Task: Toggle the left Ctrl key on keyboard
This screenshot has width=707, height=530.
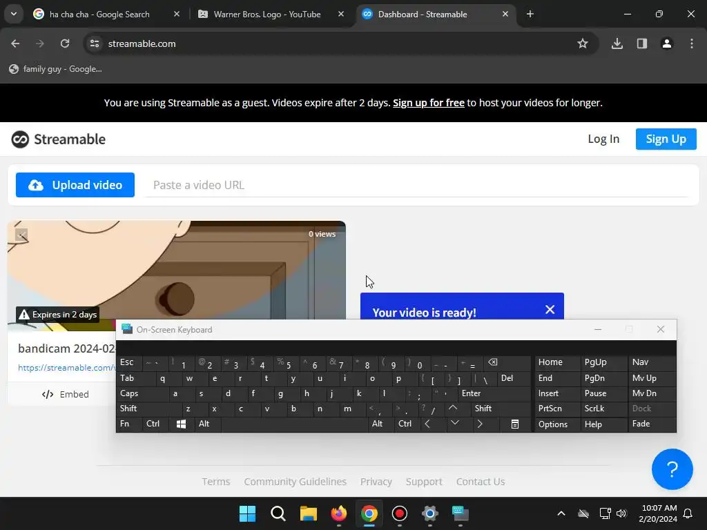Action: pyautogui.click(x=155, y=424)
